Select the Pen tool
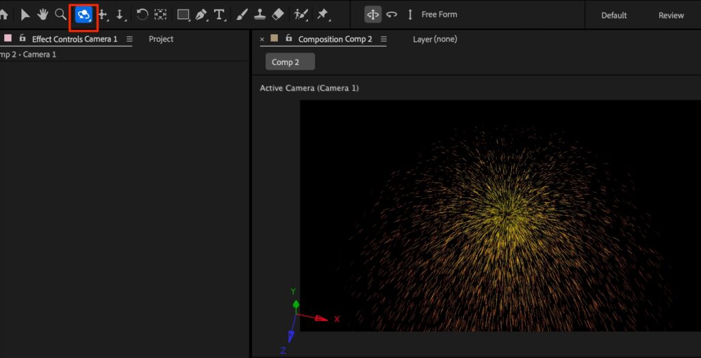The image size is (701, 358). (x=201, y=14)
